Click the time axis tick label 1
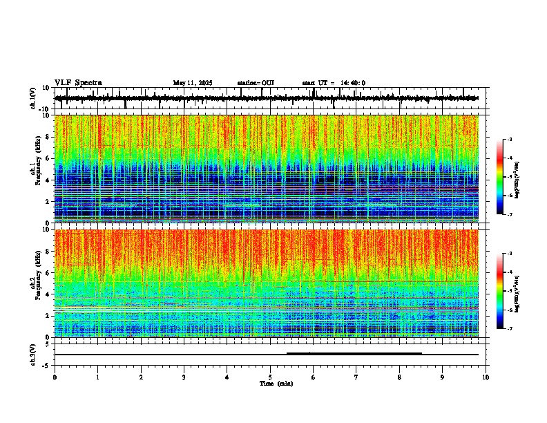Viewport: 547px width, 423px height. 97,377
